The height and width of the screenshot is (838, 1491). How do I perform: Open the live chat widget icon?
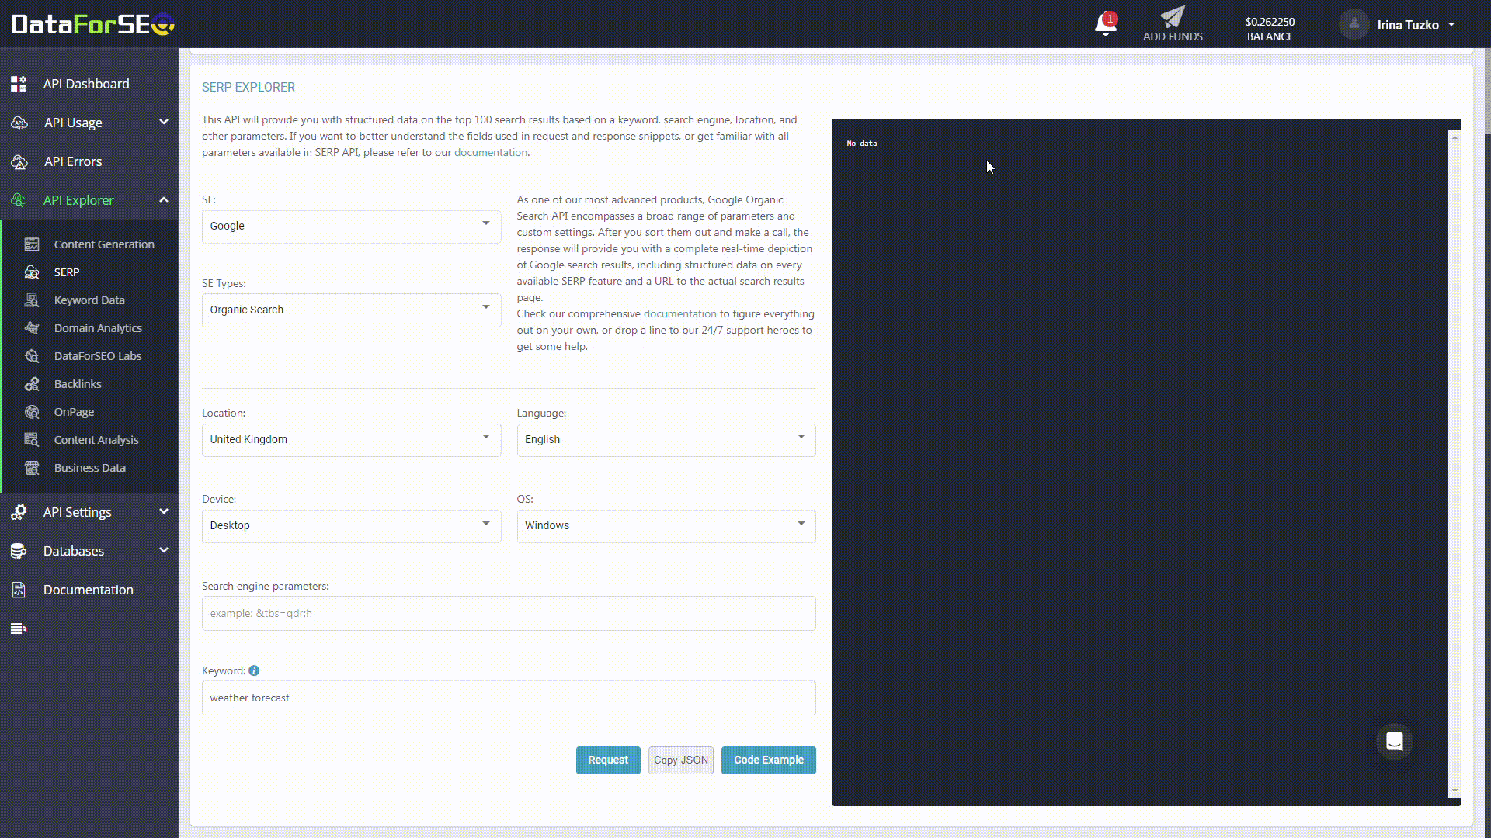click(x=1395, y=742)
